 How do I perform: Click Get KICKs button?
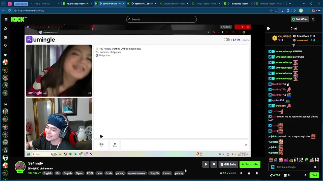[x=300, y=19]
